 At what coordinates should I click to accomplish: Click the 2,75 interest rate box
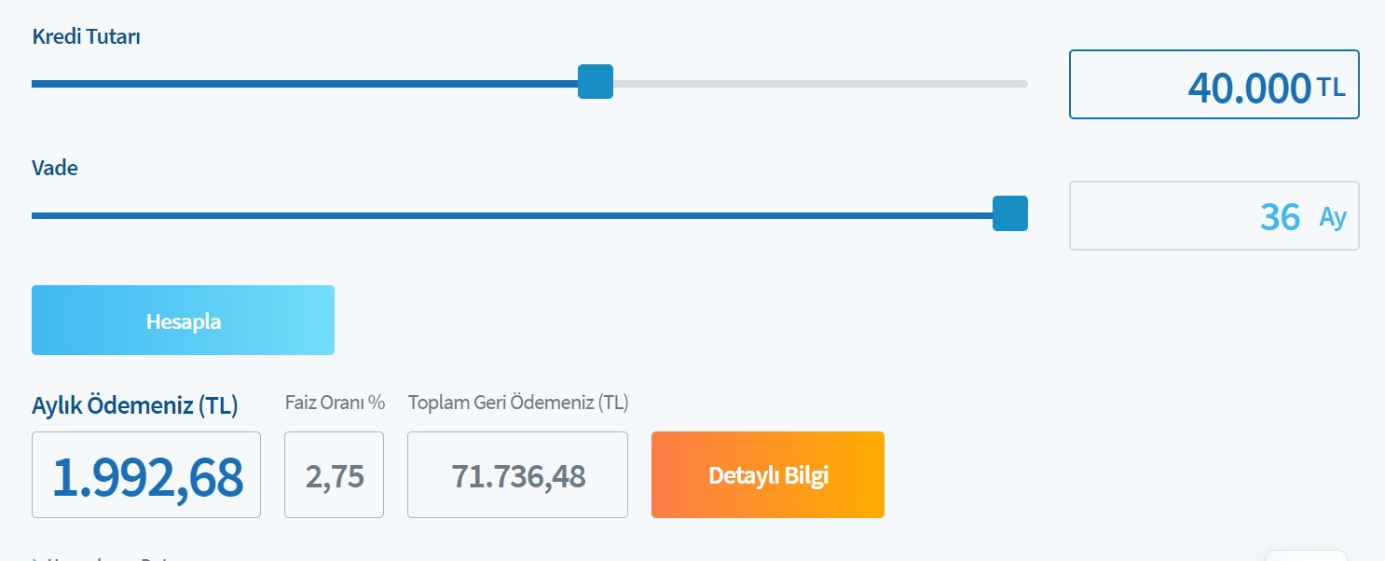coord(334,475)
